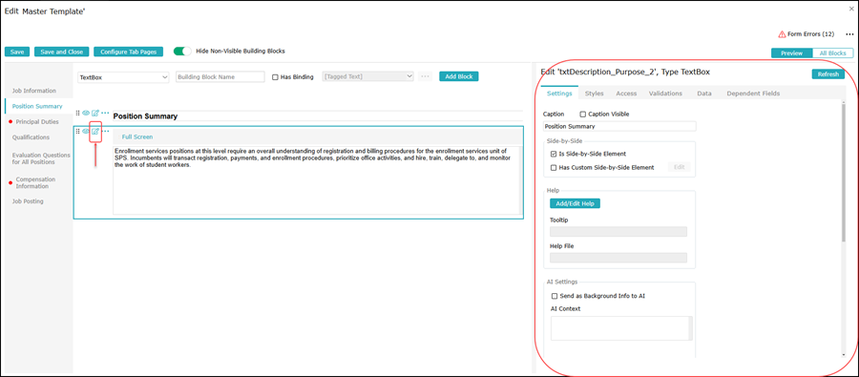Viewport: 859px width, 377px height.
Task: Open more options for Position Summary heading block
Action: tap(105, 113)
